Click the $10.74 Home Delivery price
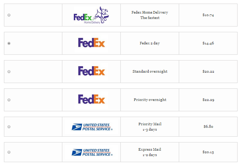This screenshot has width=244, height=165. (208, 15)
